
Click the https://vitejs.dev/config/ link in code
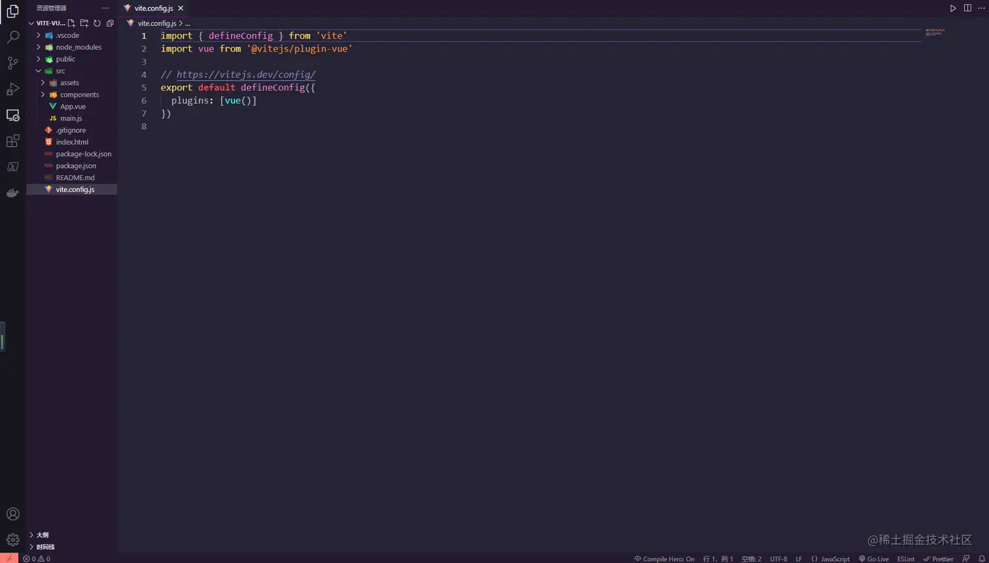point(246,75)
